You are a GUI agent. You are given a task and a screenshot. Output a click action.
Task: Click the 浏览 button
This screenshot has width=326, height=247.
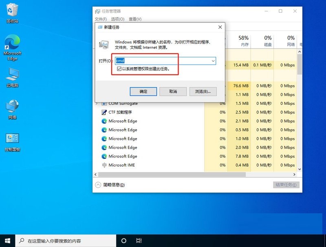tap(203, 91)
